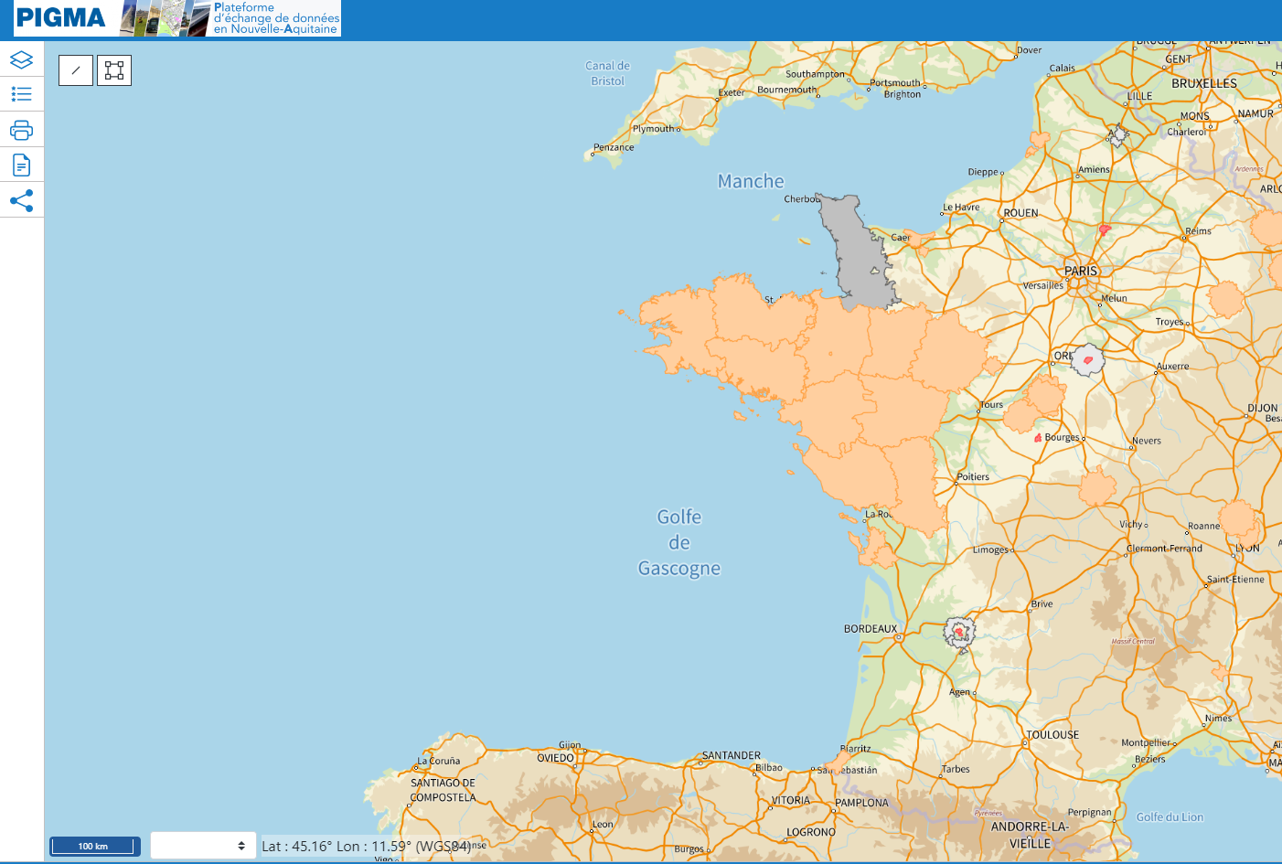Click the grey zone near Orléans
This screenshot has height=864, width=1282.
coord(1087,360)
